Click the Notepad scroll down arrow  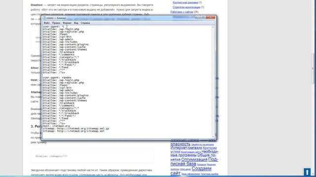pos(213,137)
